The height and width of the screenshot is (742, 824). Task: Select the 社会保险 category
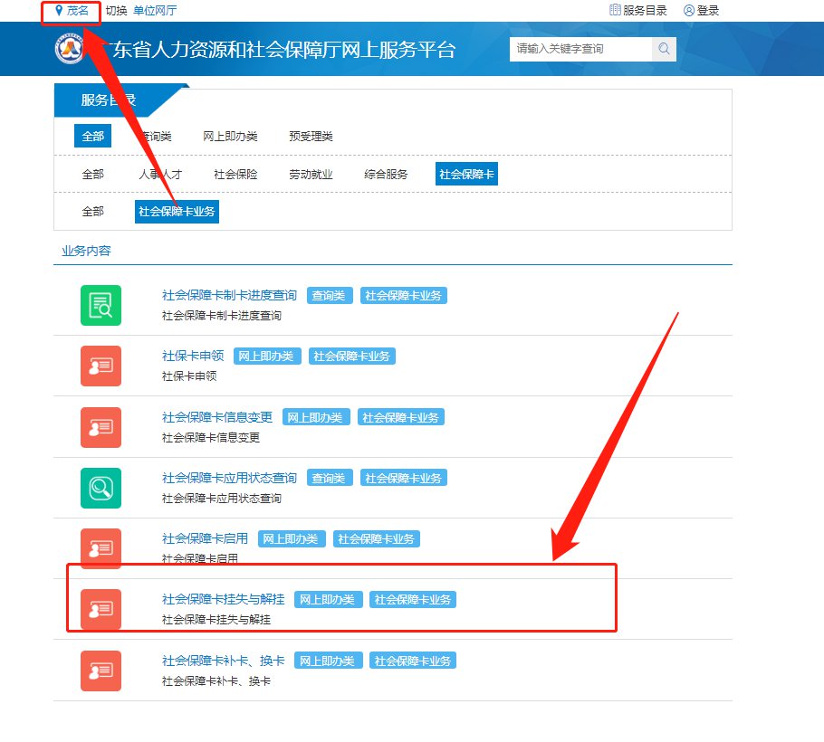[235, 174]
